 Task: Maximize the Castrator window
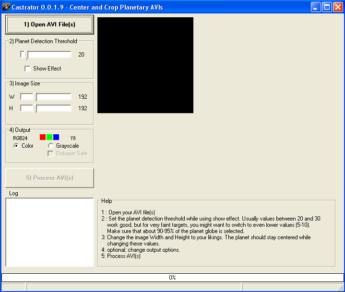(327, 7)
